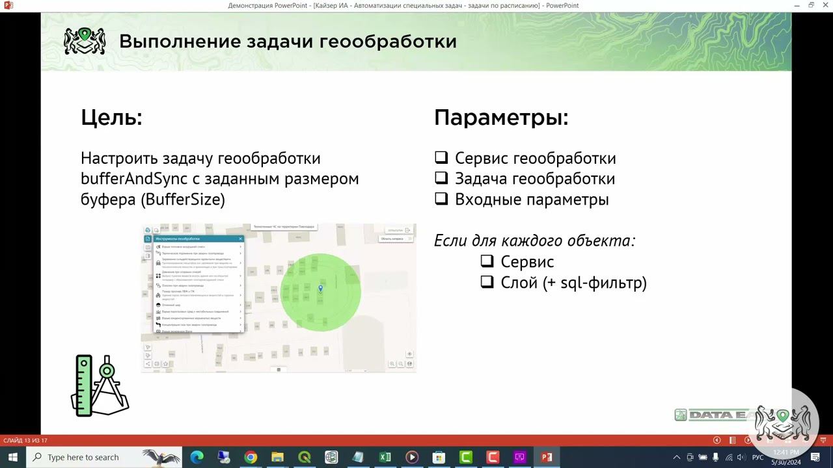Open battery status tray icon
This screenshot has height=468, width=833.
[702, 458]
